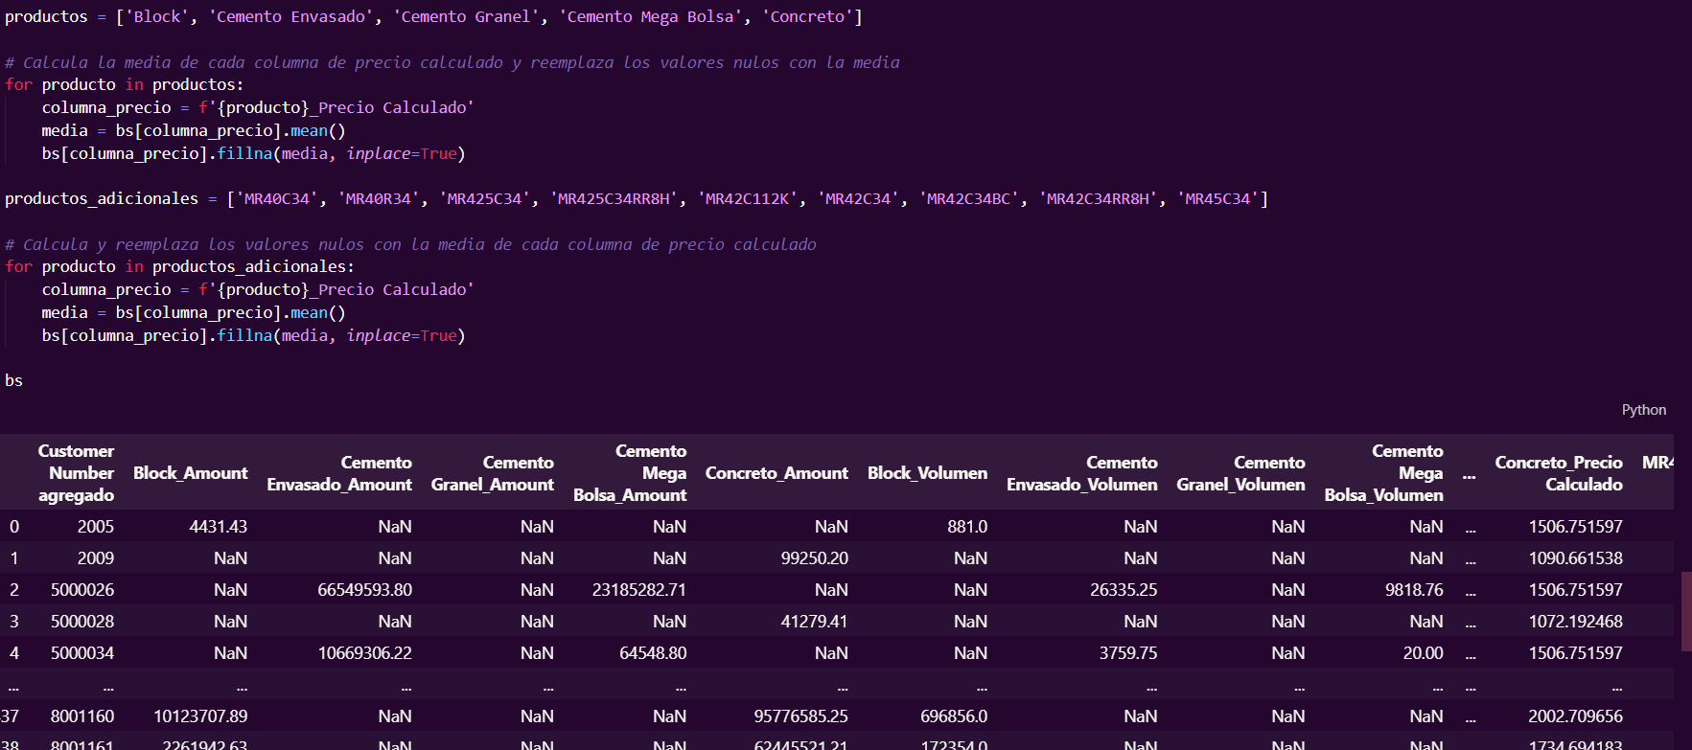
Task: Click the truncated columns ellipsis in header
Action: click(1469, 474)
